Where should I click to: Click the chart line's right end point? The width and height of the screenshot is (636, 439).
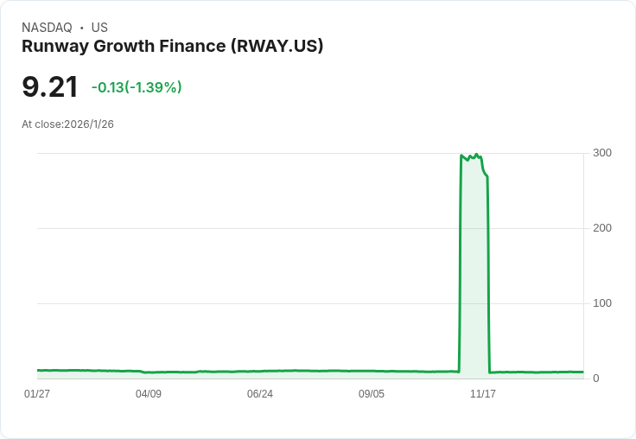click(583, 372)
